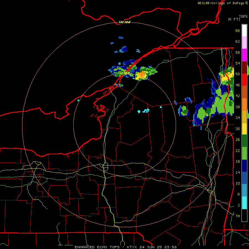Click the 34 value on the legend

pyautogui.click(x=238, y=118)
